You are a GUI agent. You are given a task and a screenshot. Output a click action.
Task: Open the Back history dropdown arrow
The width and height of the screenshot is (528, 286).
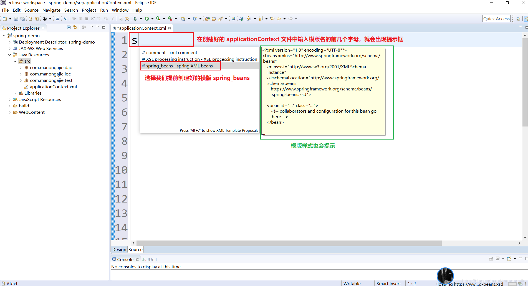coord(284,19)
